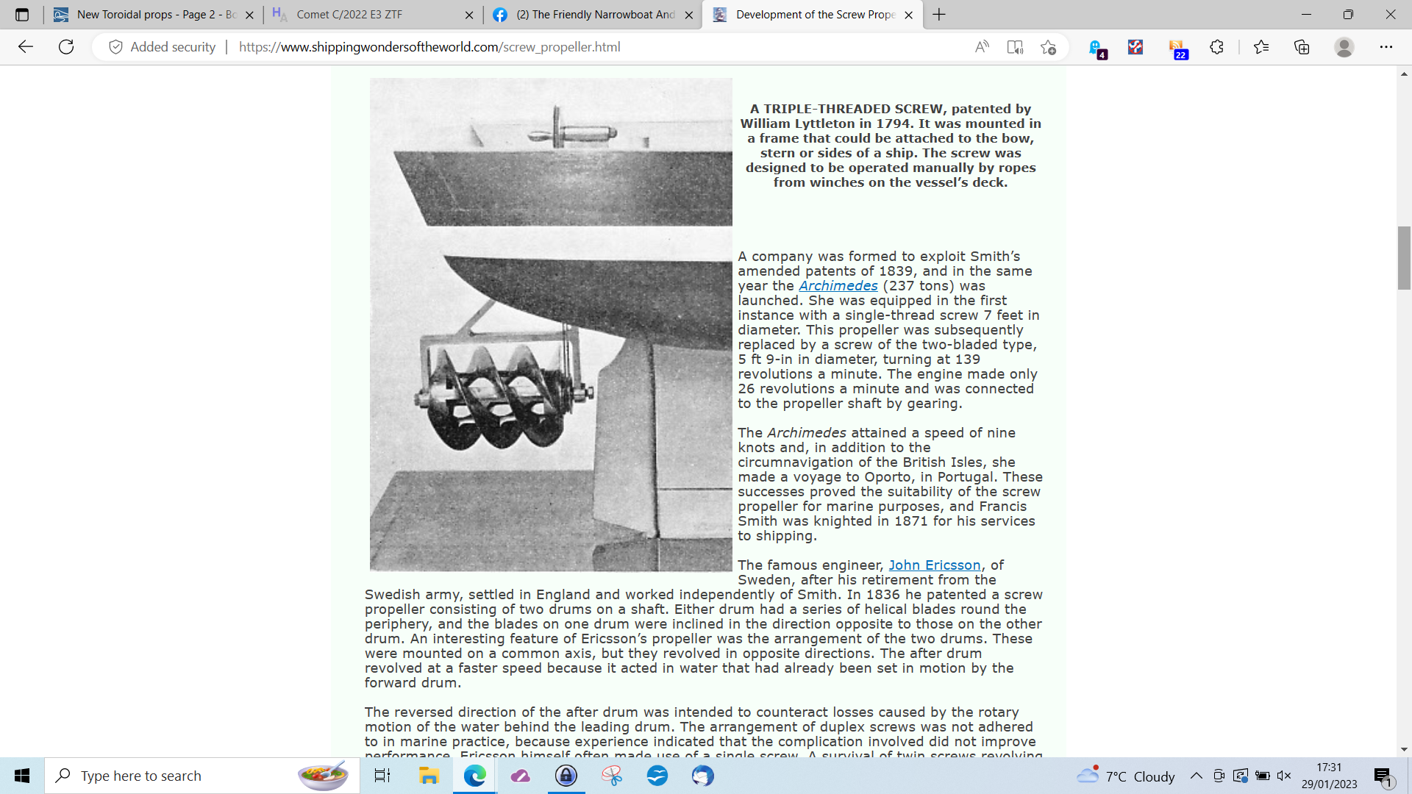The height and width of the screenshot is (794, 1412).
Task: Close the Friendly Narrowboat tab
Action: (x=689, y=15)
